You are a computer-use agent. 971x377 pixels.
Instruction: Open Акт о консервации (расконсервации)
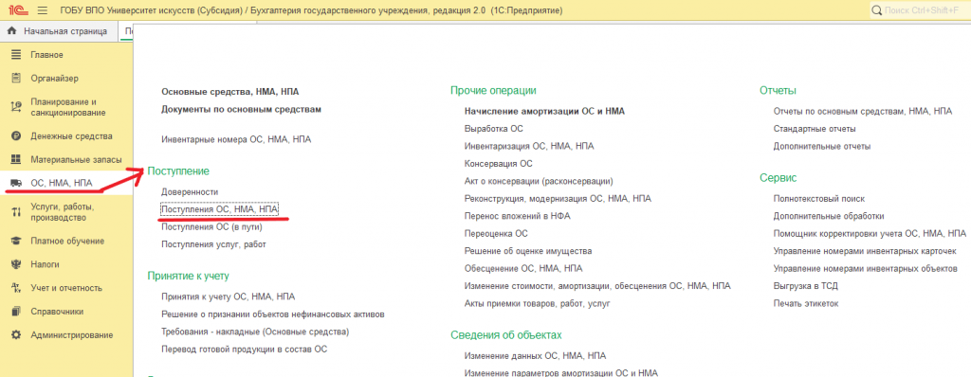click(x=539, y=181)
